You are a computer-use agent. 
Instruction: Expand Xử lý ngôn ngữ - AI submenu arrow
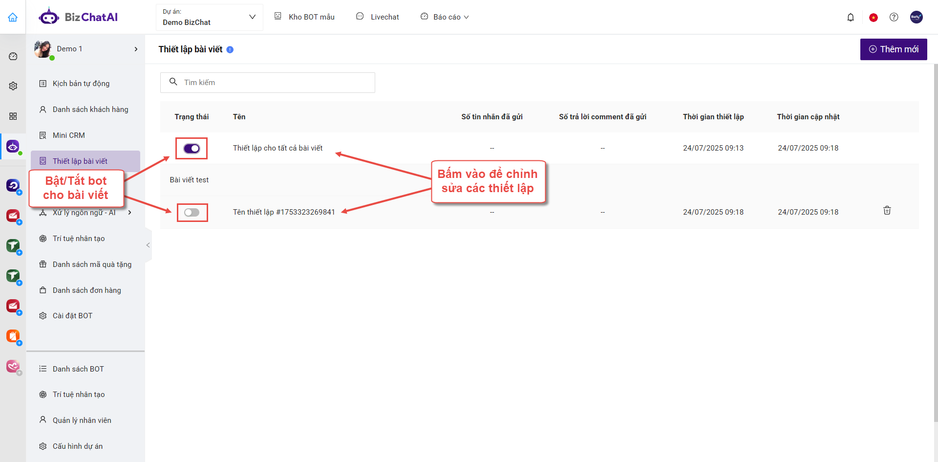[129, 212]
